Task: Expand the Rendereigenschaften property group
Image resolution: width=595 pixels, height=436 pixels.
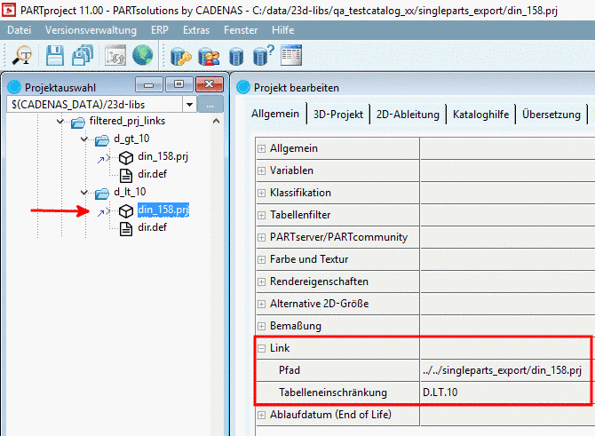Action: click(261, 281)
